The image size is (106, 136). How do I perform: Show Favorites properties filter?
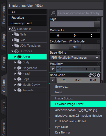click(27, 18)
